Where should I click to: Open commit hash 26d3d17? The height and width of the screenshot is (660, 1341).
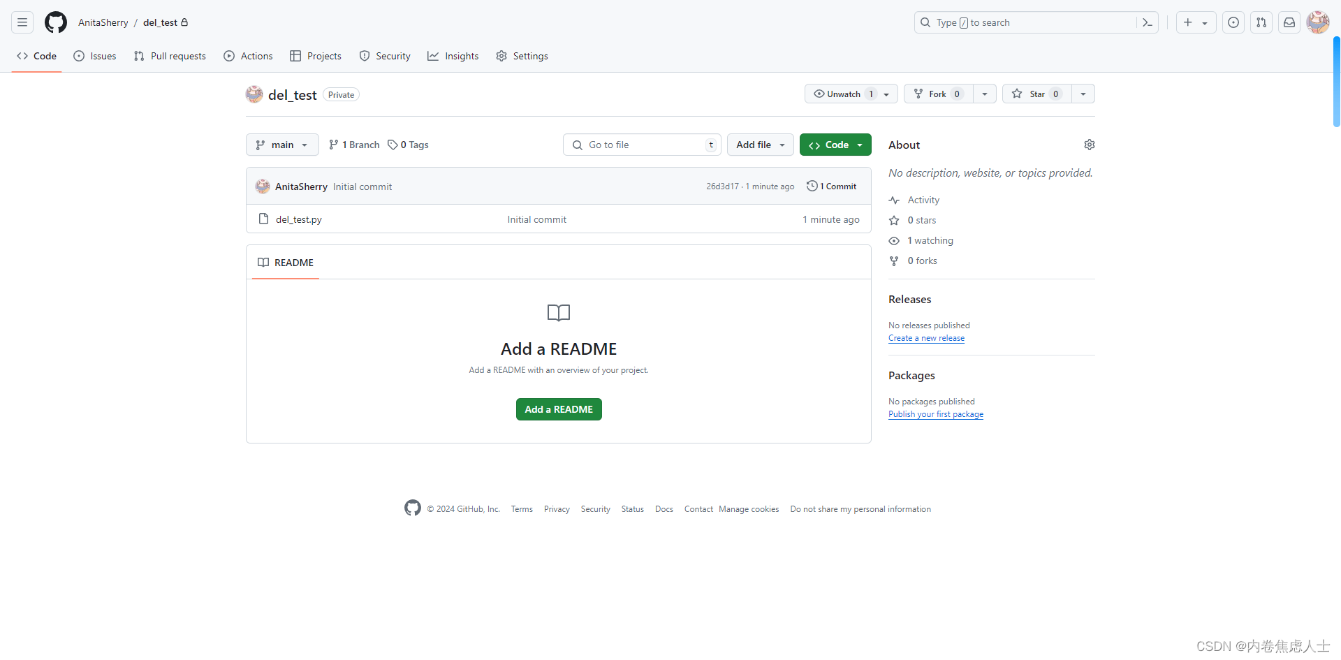tap(722, 186)
